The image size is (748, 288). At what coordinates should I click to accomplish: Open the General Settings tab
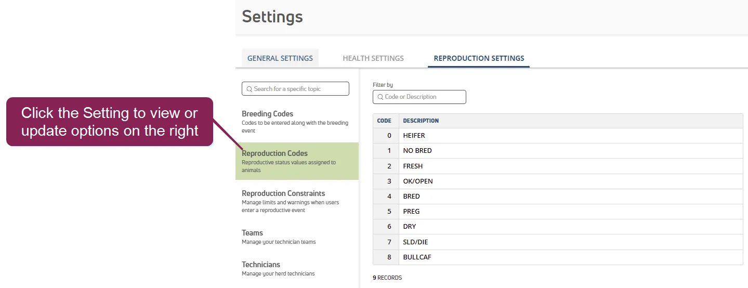point(280,58)
